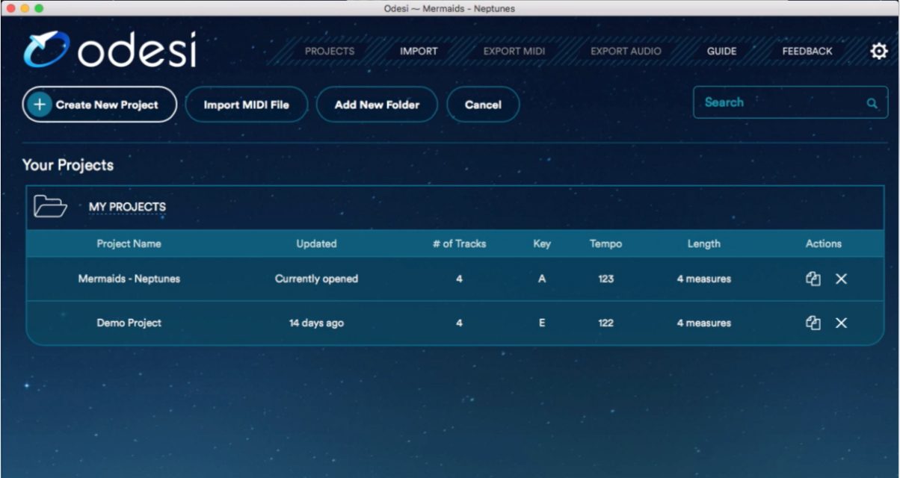The width and height of the screenshot is (900, 478).
Task: Open the Import menu item
Action: (x=419, y=52)
